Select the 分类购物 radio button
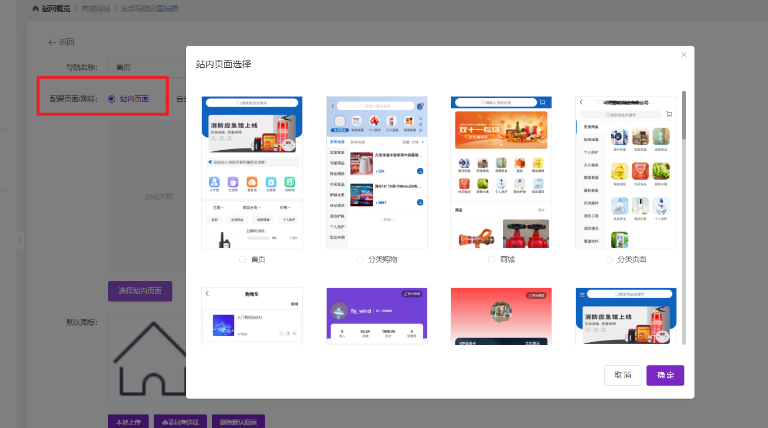 tap(360, 260)
